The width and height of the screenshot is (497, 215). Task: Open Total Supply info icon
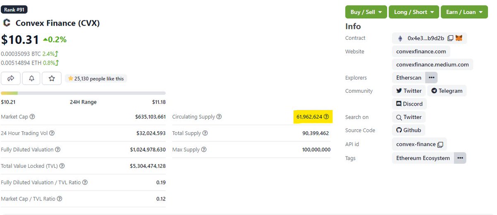[x=205, y=133]
